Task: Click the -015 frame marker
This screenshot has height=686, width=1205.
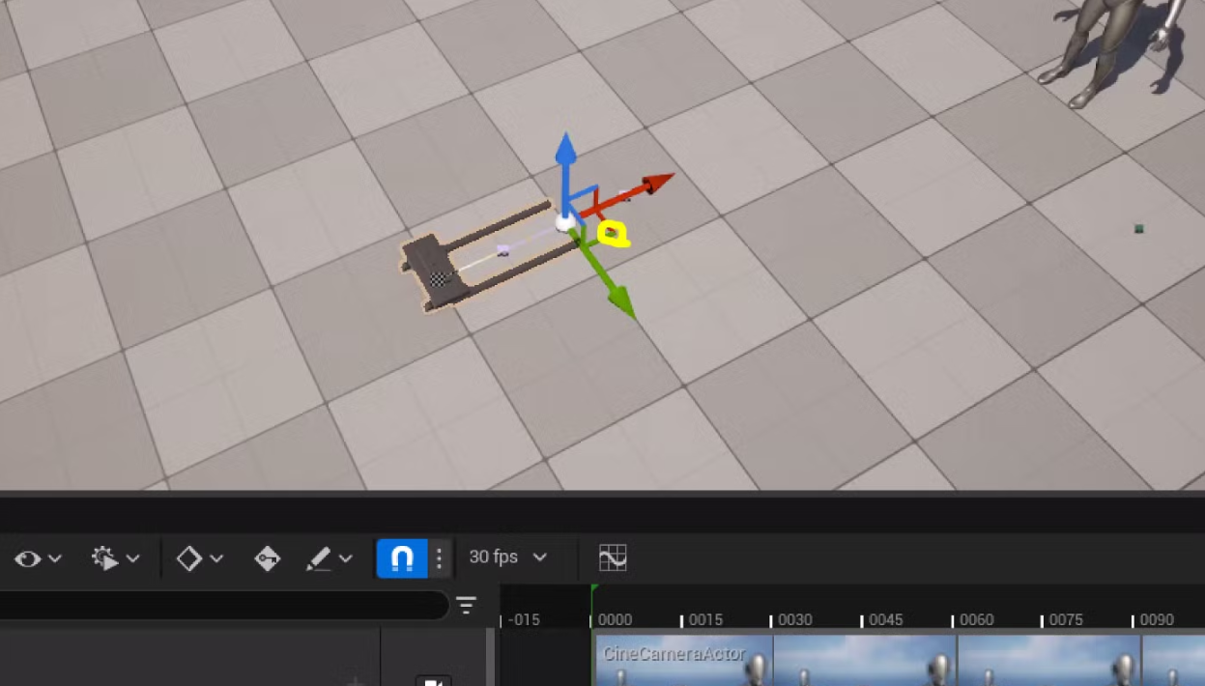Action: (523, 619)
